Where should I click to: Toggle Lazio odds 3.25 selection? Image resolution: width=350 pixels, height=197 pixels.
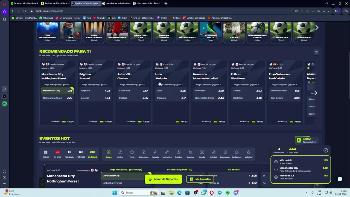[x=171, y=91]
